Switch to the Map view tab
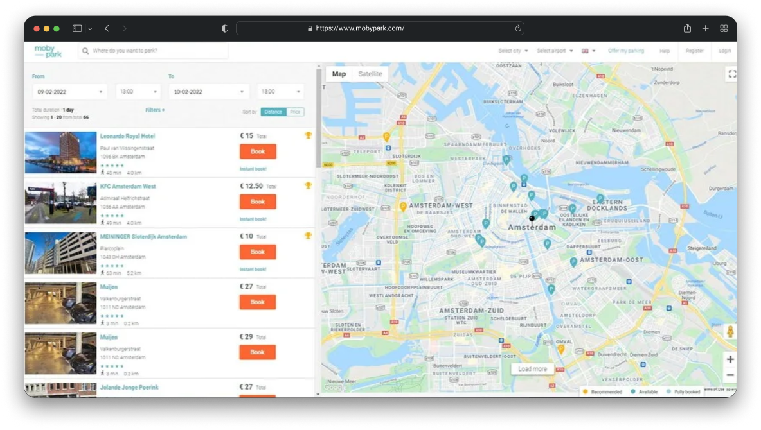Image resolution: width=761 pixels, height=430 pixels. point(339,74)
